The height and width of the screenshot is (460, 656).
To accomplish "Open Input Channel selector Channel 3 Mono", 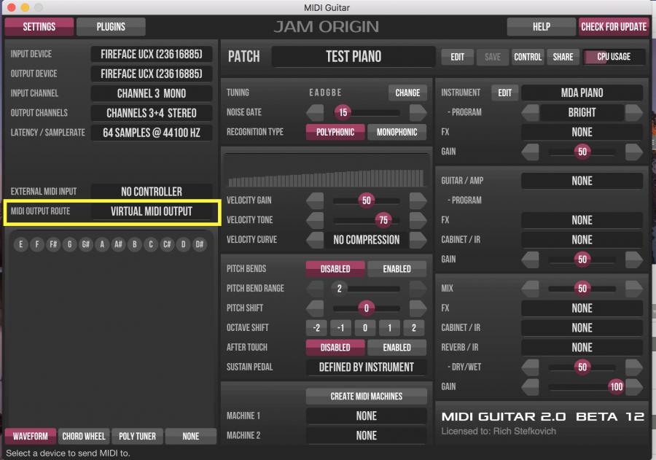I will pos(152,93).
